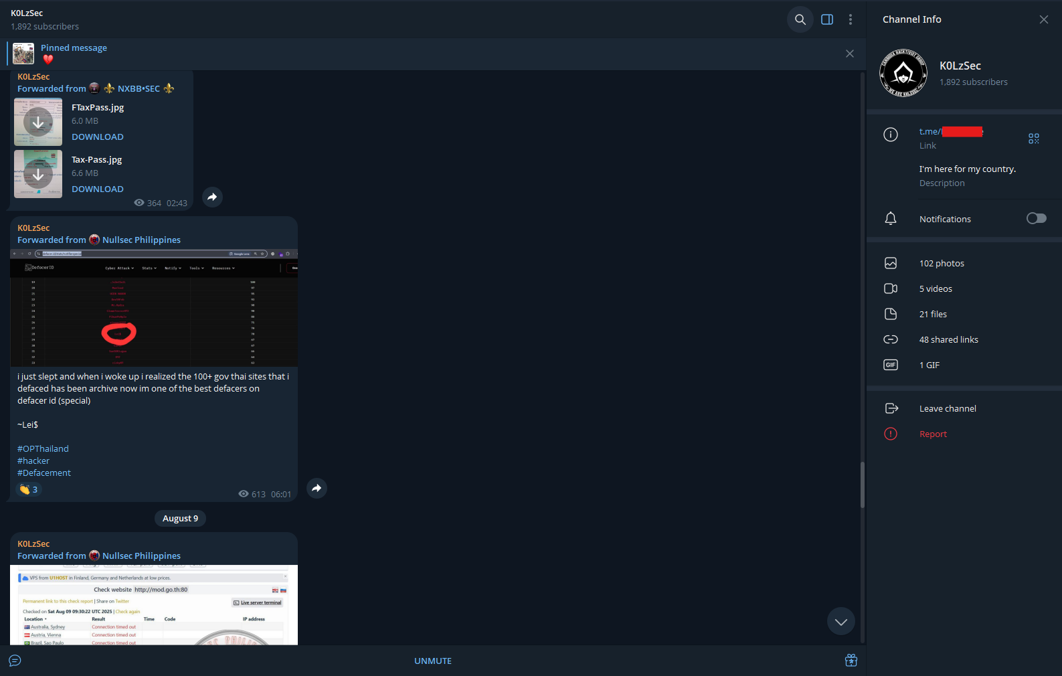Viewport: 1062px width, 676px height.
Task: Open the gift icon at bottom bar
Action: coord(851,661)
